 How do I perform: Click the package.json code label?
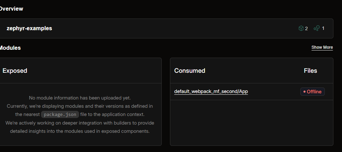click(x=60, y=114)
